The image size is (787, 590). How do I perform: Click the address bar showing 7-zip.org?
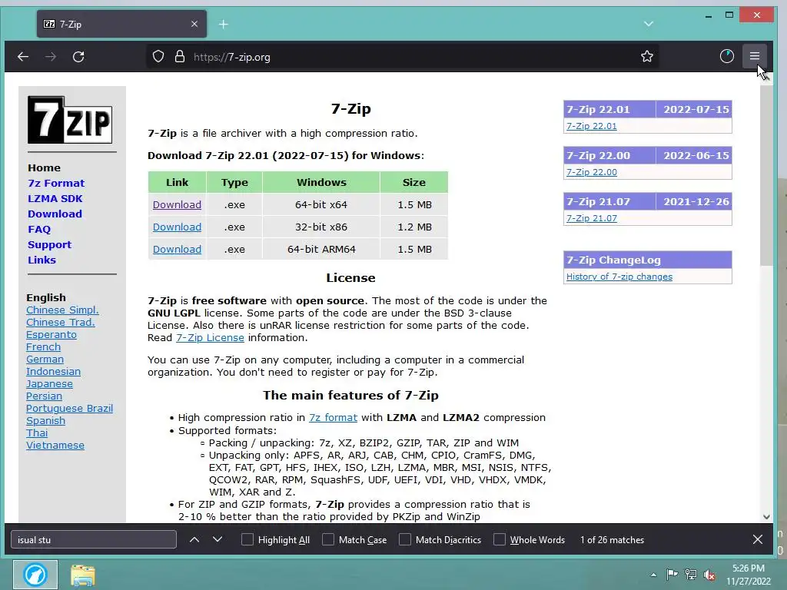(403, 56)
